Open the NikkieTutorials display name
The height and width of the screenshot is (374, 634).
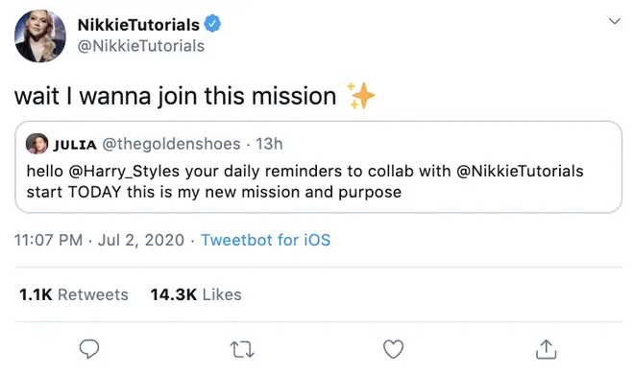138,25
